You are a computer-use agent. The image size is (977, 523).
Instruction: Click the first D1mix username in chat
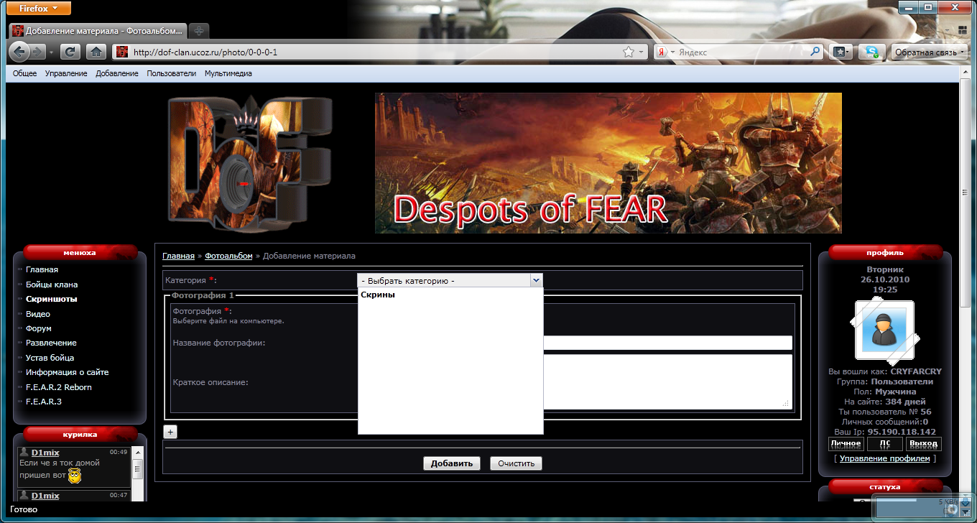click(45, 453)
